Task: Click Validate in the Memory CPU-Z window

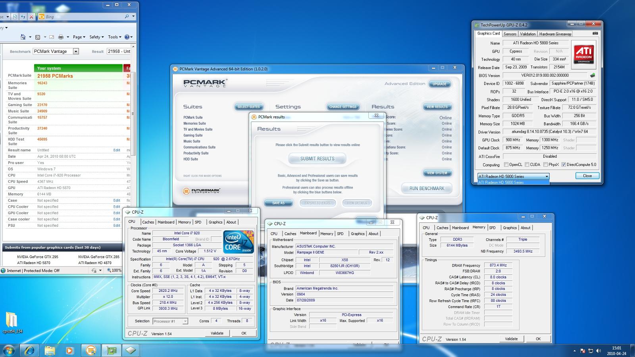Action: [x=511, y=339]
